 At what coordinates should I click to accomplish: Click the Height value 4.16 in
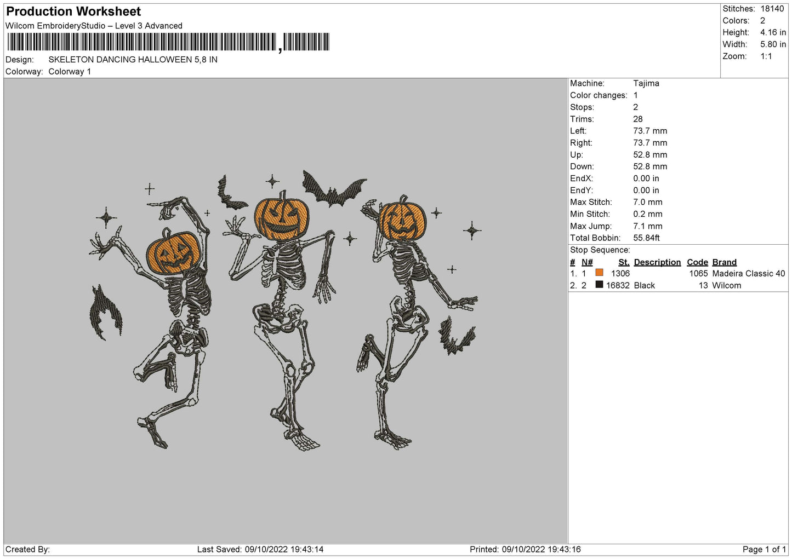click(x=773, y=32)
